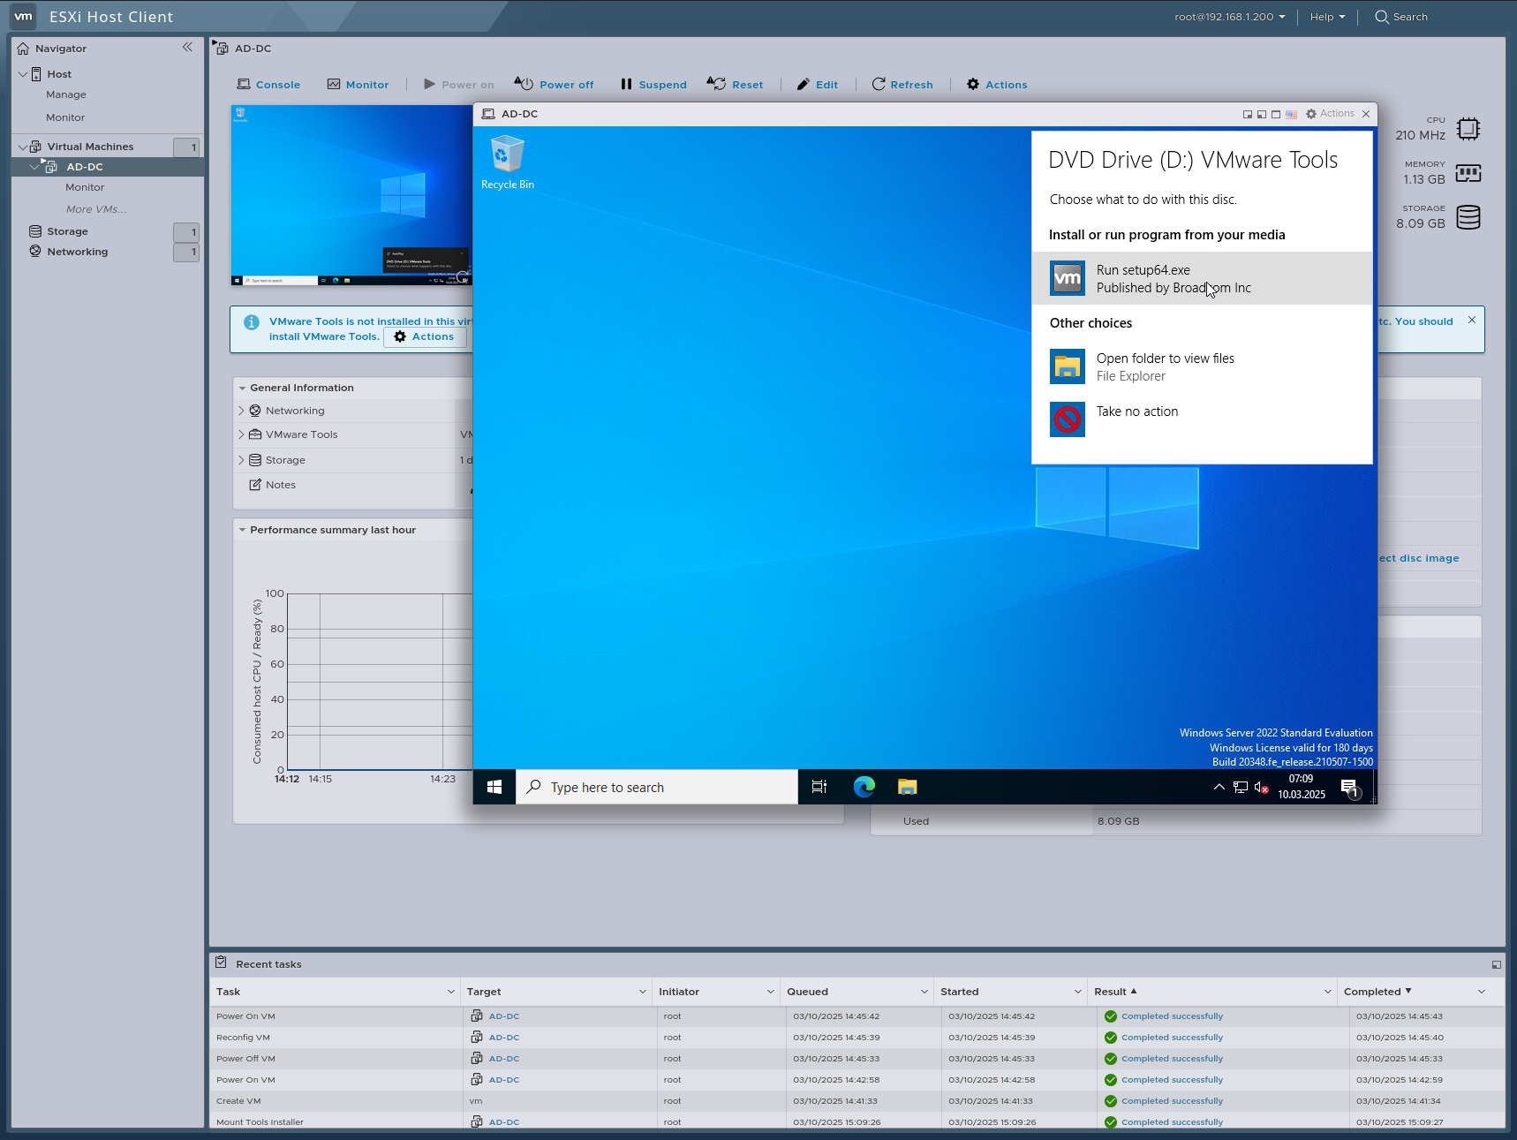Open Microsoft Edge from the VM taskbar
The image size is (1517, 1140).
tap(864, 787)
